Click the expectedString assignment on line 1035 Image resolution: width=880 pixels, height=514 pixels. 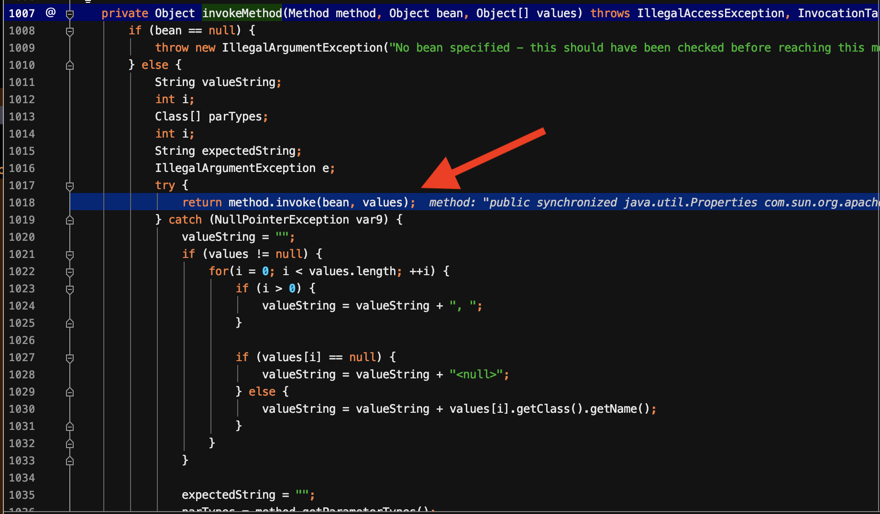229,495
